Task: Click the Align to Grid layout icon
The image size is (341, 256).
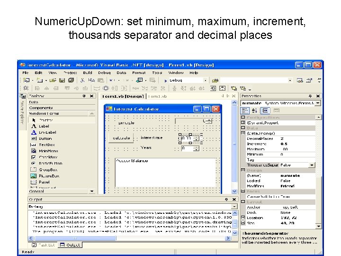Action: click(x=26, y=88)
